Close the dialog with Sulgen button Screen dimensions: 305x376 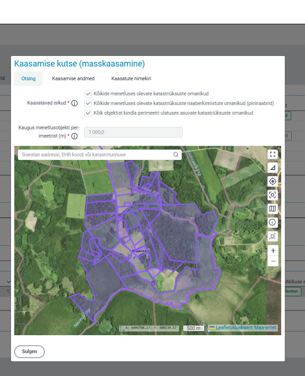coord(29,352)
